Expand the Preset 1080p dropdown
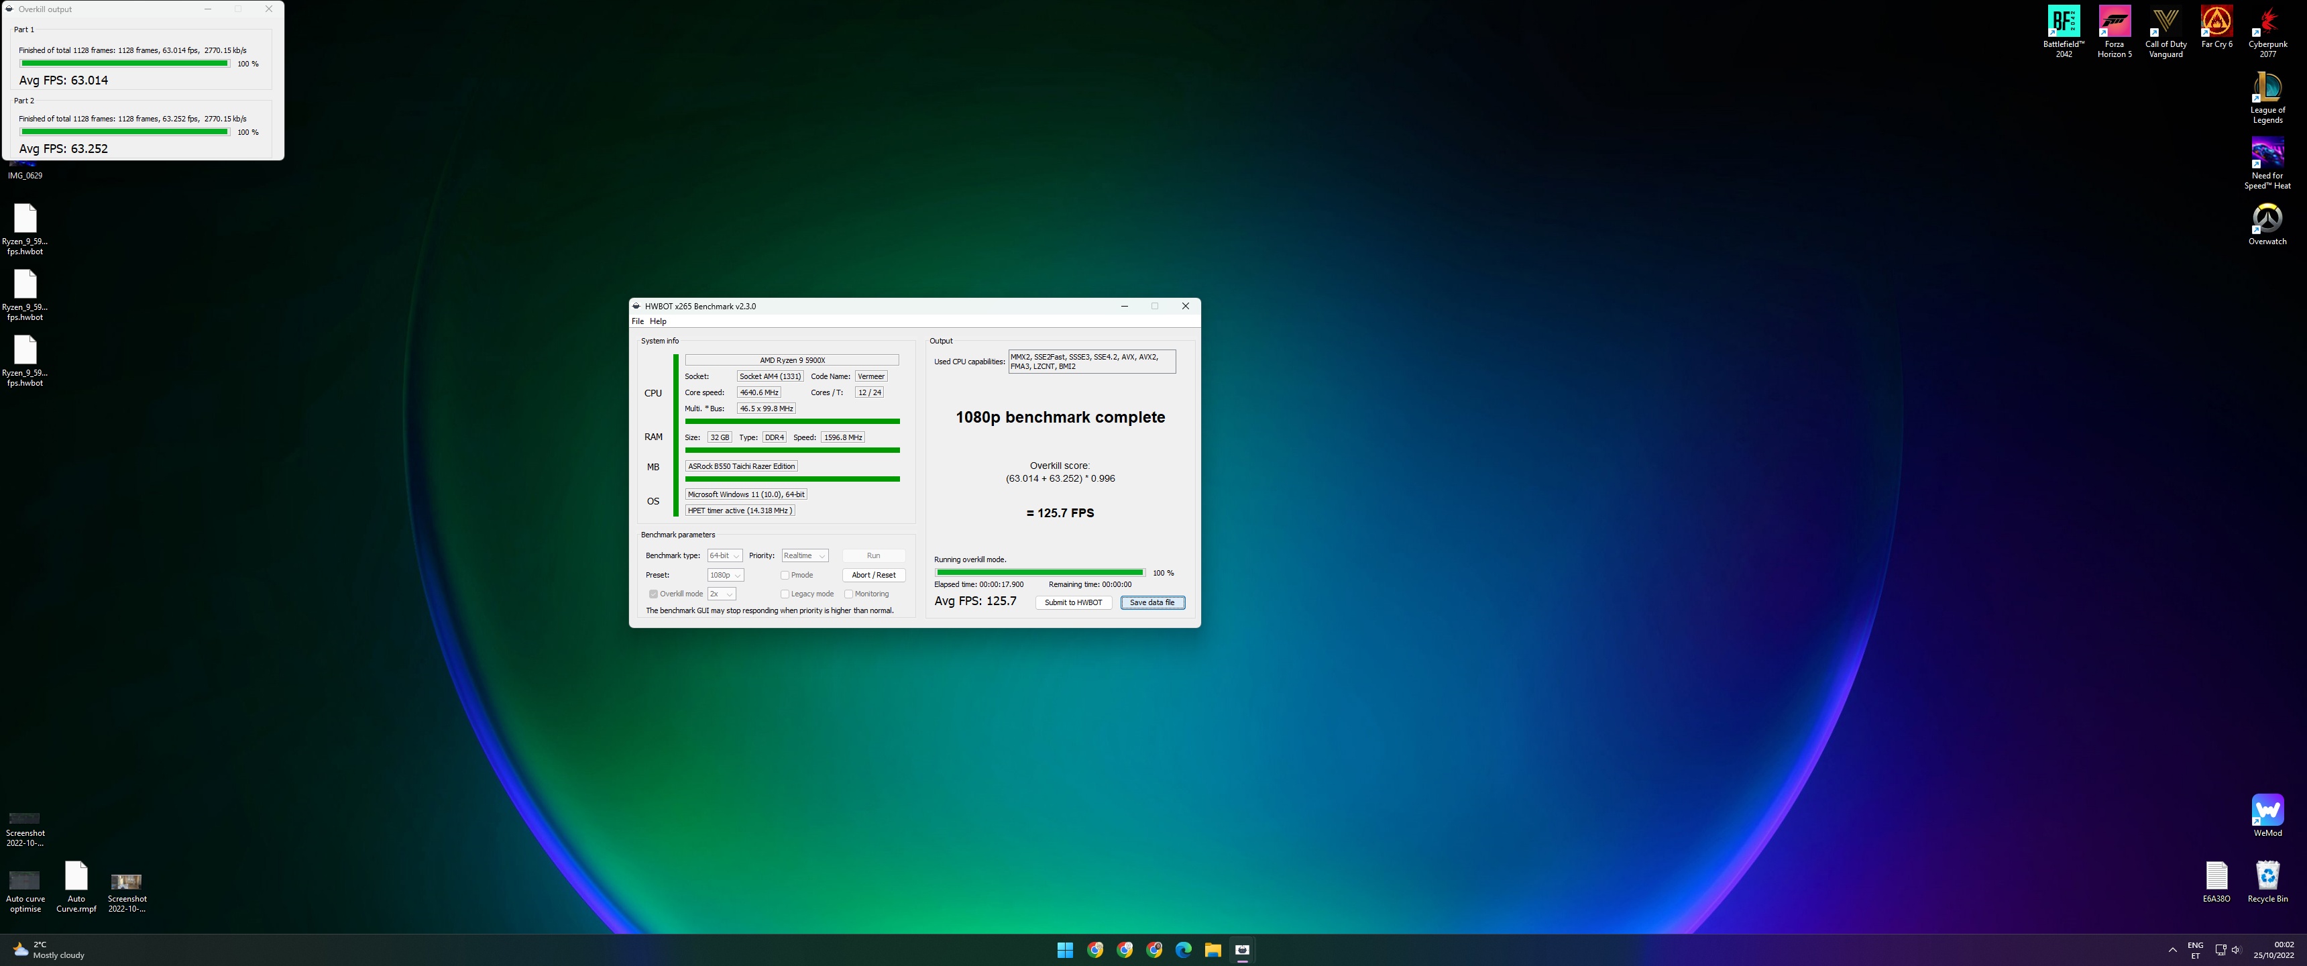 point(726,576)
